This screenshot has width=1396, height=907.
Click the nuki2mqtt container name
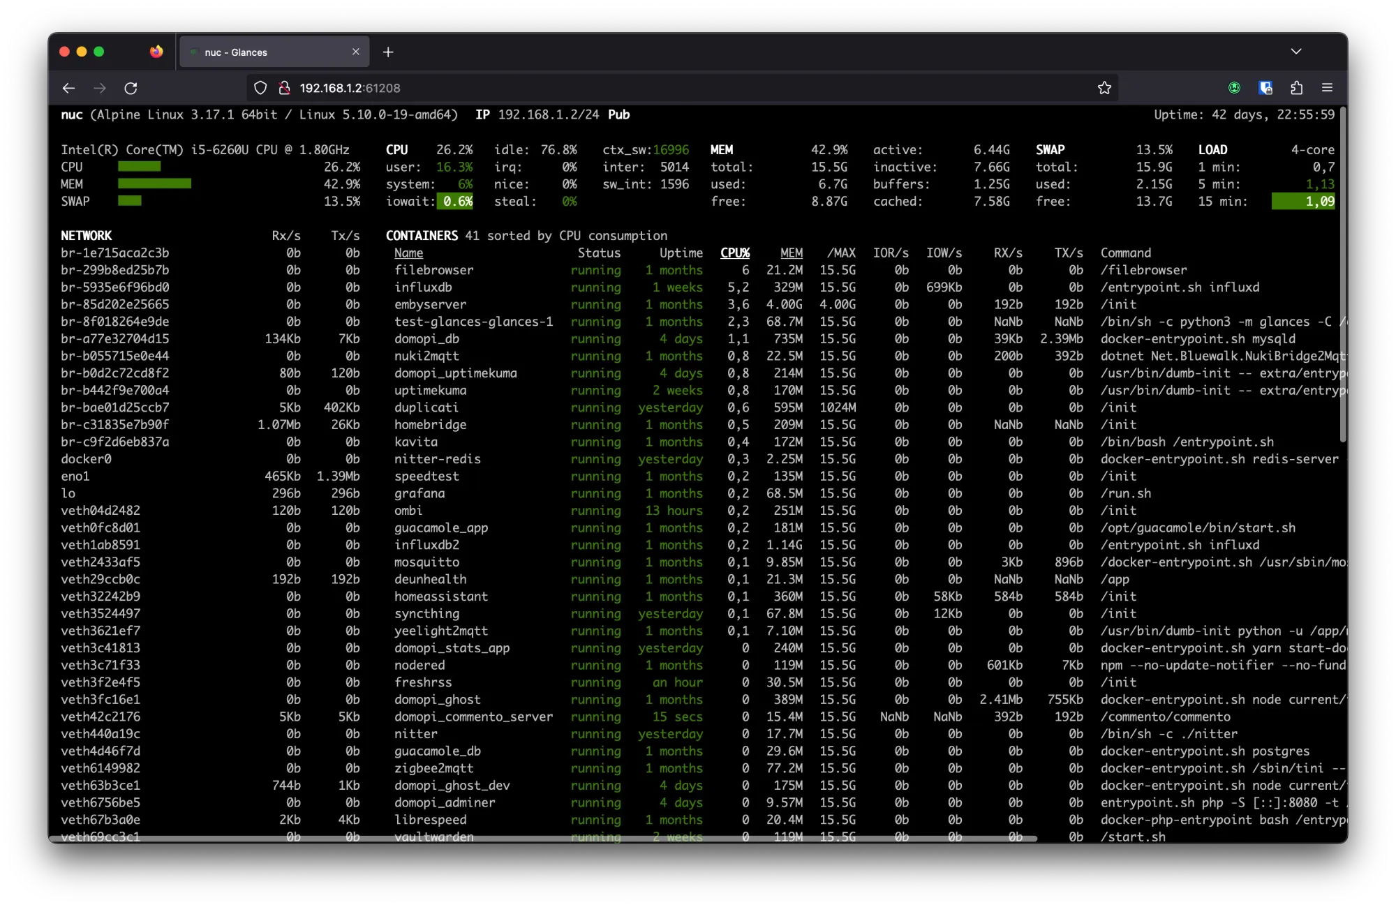426,356
